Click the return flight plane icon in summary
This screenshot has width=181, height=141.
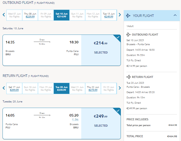[128, 77]
